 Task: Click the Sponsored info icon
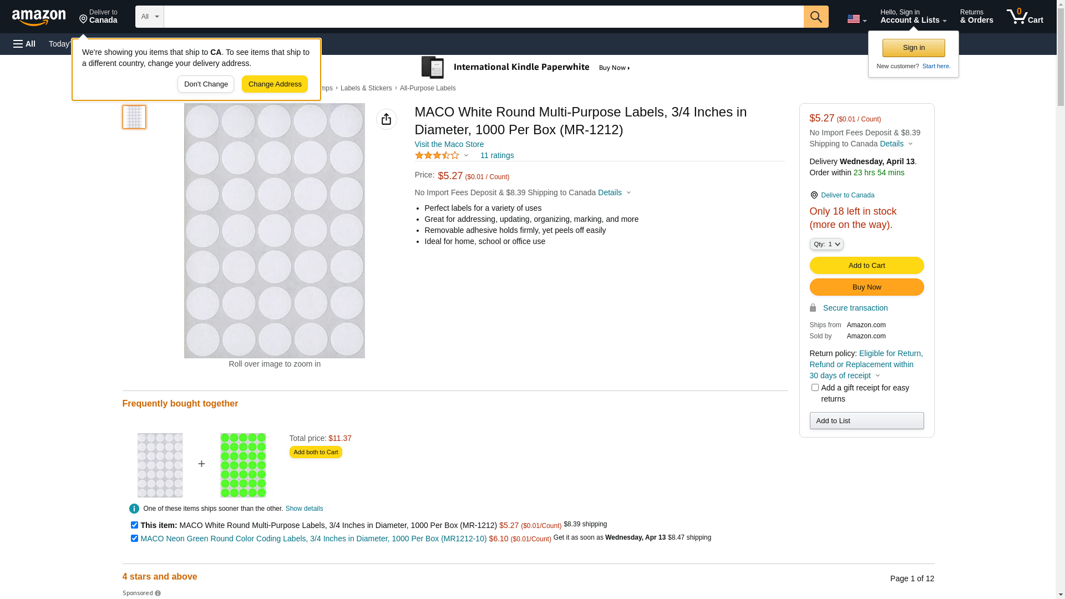(158, 593)
